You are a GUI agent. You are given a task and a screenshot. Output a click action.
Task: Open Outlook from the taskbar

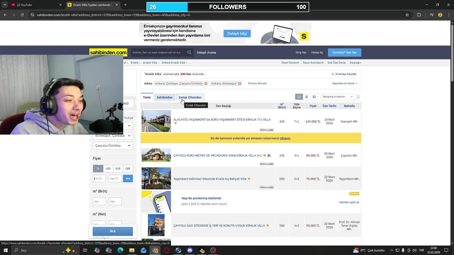point(143,250)
